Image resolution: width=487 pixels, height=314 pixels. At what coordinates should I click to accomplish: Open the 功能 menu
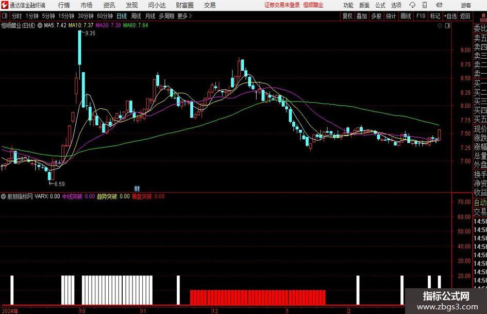point(348,5)
